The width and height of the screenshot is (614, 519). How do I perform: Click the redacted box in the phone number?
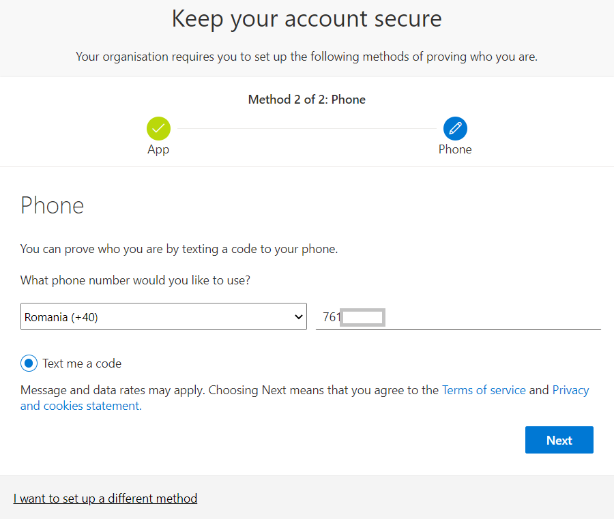click(363, 317)
